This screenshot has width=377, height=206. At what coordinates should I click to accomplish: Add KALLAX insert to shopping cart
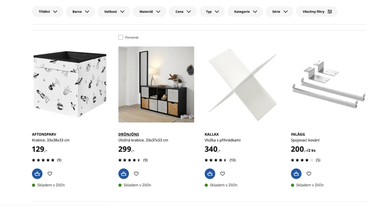point(210,174)
